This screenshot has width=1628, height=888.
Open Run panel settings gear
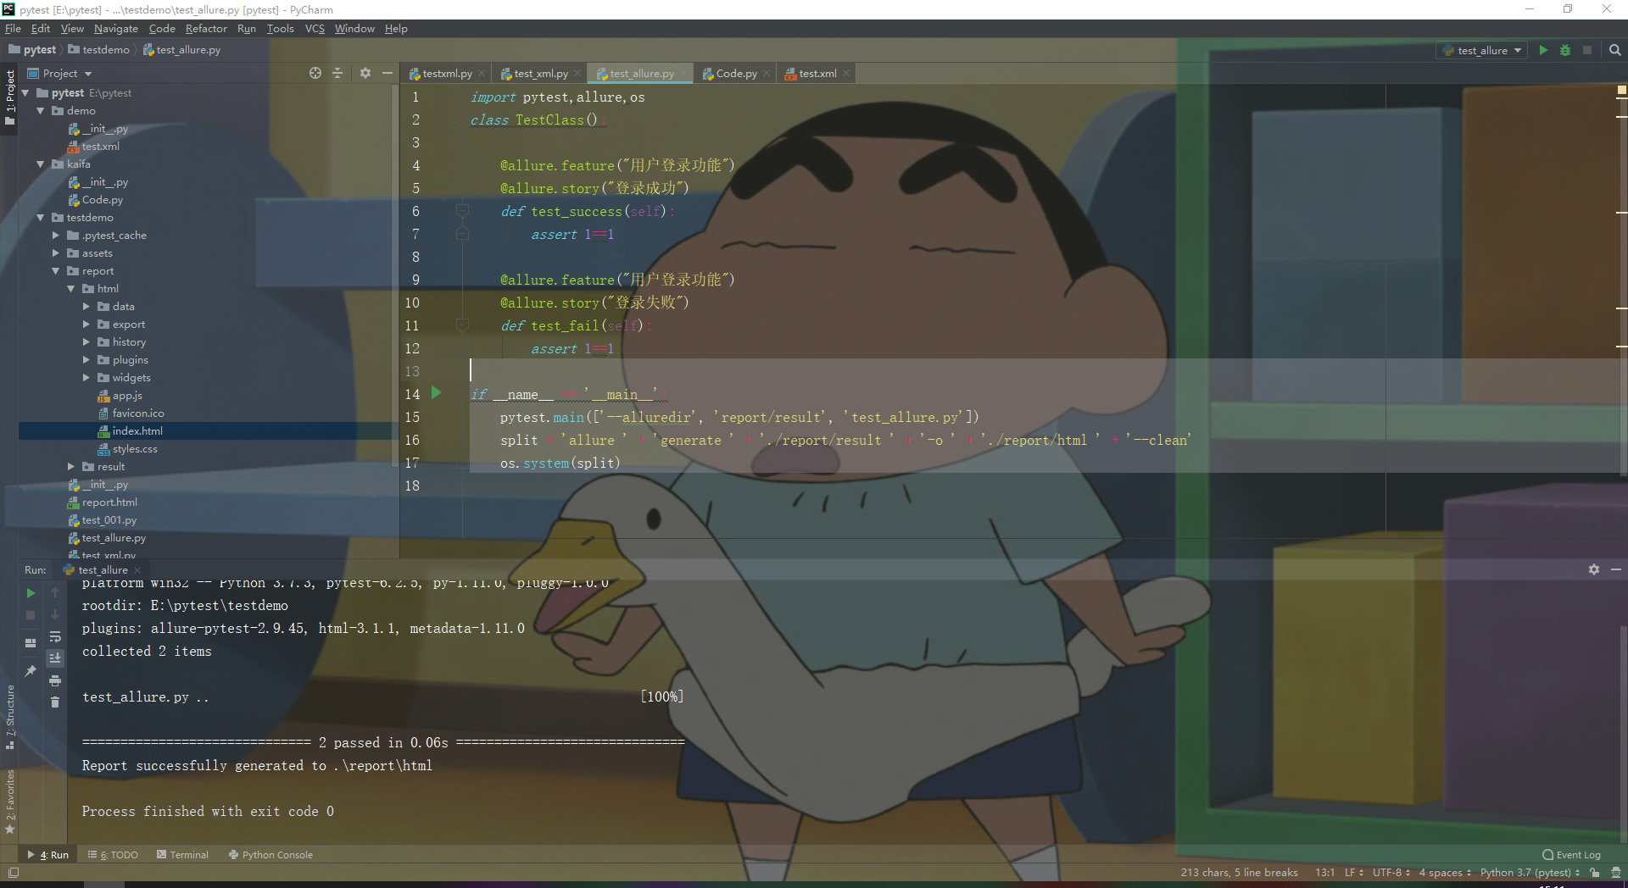pos(1594,569)
